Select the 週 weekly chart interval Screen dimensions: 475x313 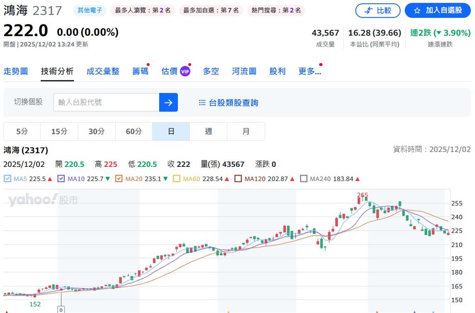[x=208, y=131]
